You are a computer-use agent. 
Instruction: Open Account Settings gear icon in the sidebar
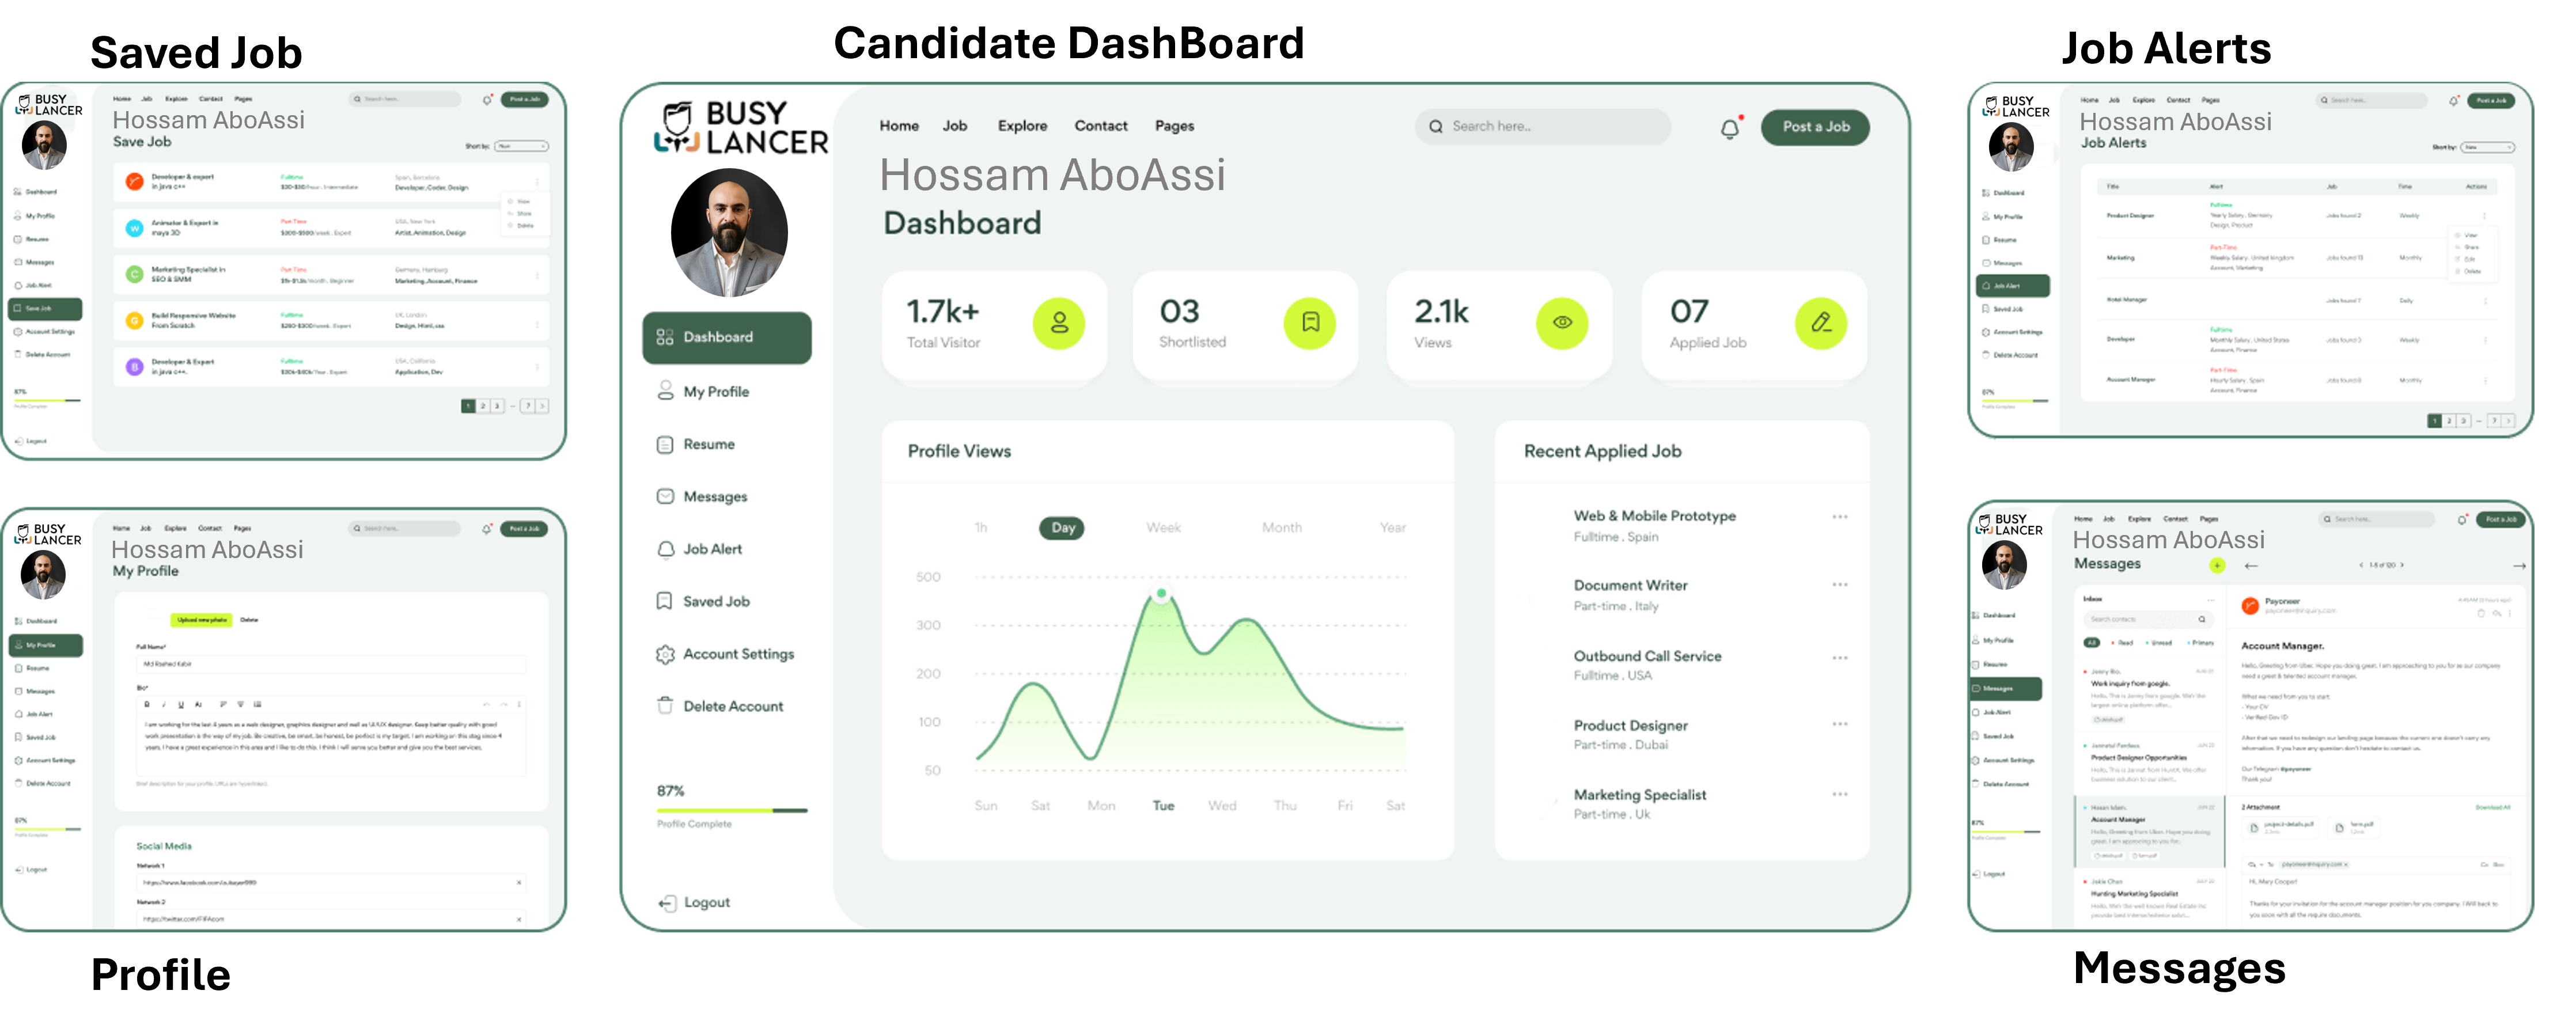666,653
